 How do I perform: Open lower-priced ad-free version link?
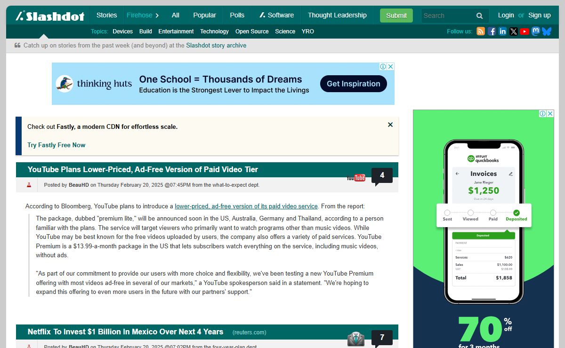pyautogui.click(x=246, y=206)
